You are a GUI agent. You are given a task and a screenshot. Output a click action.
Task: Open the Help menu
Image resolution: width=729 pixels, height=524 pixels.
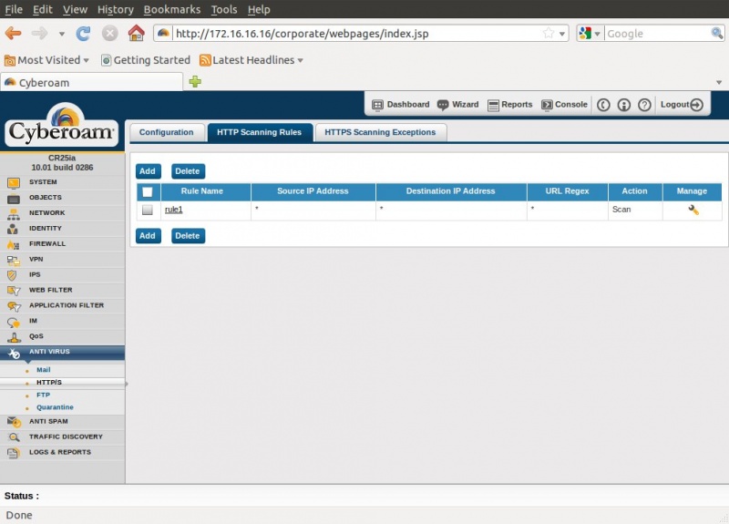point(259,9)
